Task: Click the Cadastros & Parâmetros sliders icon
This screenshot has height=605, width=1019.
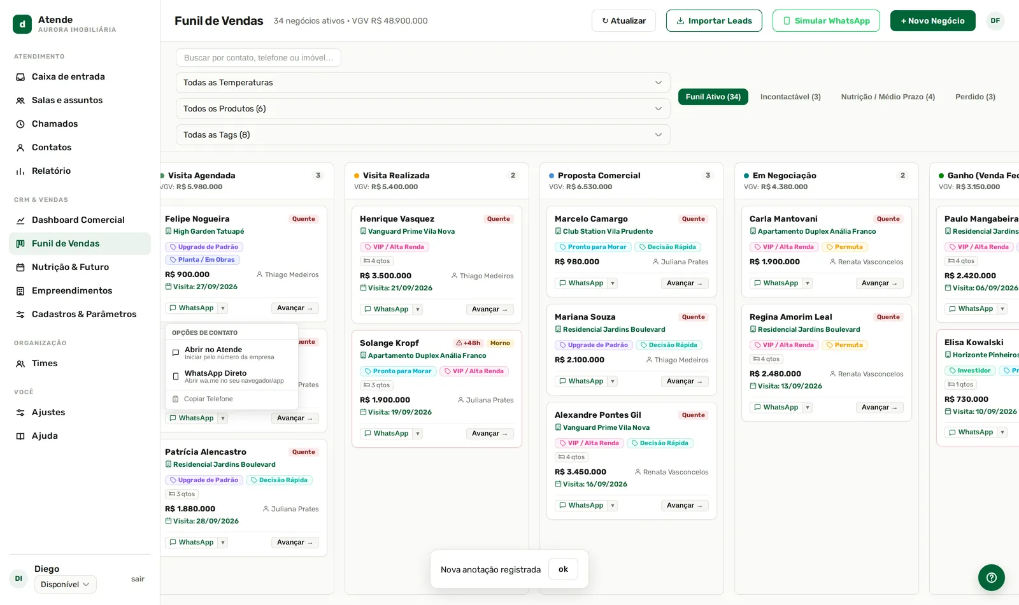Action: [x=20, y=315]
